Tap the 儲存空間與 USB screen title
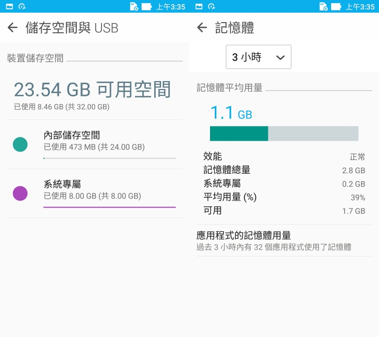 click(x=72, y=27)
